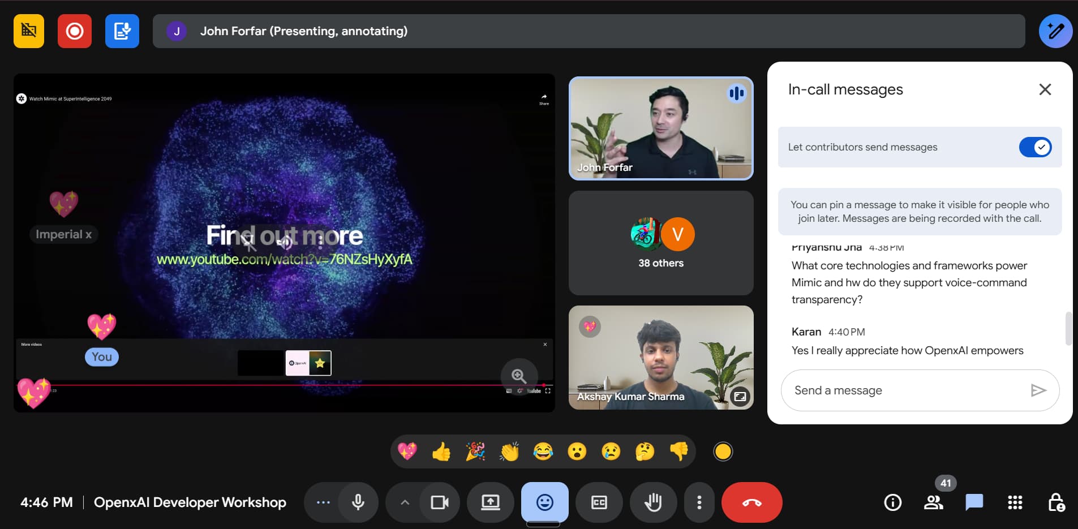Viewport: 1078px width, 529px height.
Task: Open the activities grid icon
Action: (x=1015, y=502)
